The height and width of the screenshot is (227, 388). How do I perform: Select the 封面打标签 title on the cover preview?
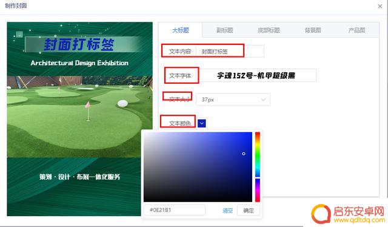coord(79,44)
